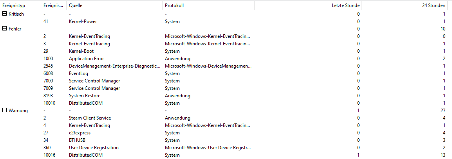
Task: Select the e2fexpress event 27 row
Action: coord(226,133)
